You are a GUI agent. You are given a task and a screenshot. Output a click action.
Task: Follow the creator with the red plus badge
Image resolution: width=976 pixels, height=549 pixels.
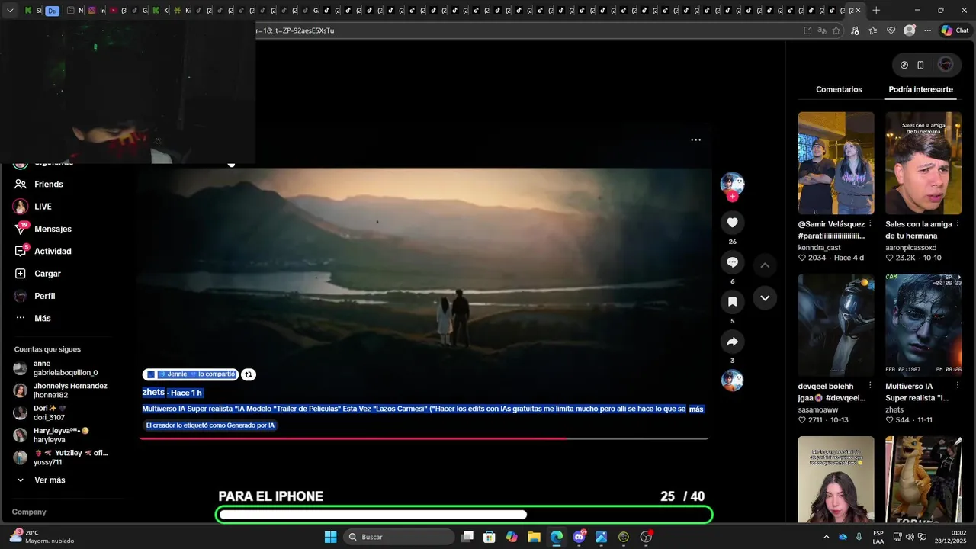point(732,196)
